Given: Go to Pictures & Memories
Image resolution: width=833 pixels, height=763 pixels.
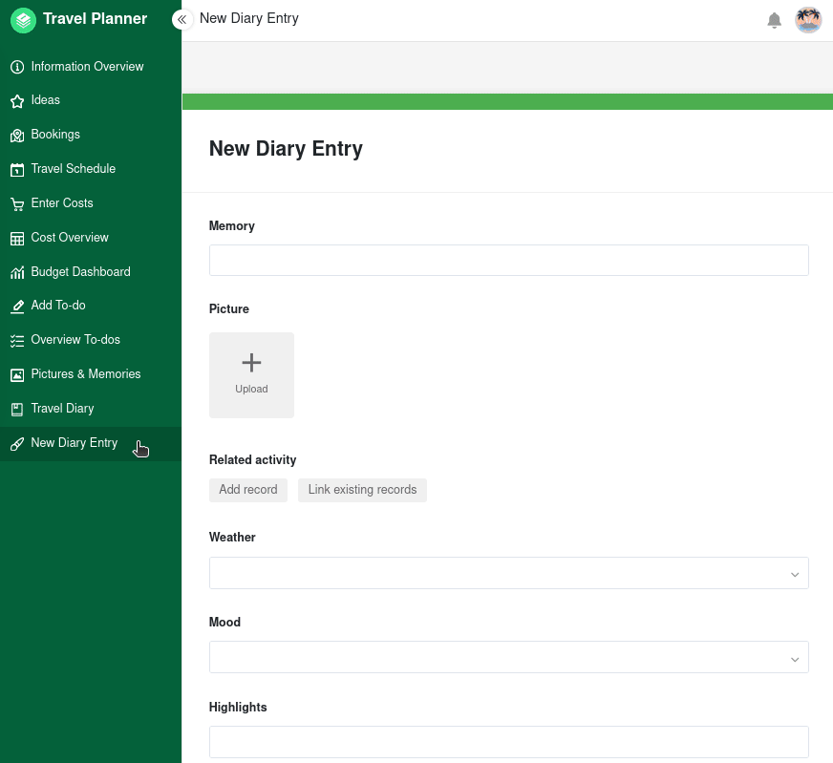Looking at the screenshot, I should point(91,374).
